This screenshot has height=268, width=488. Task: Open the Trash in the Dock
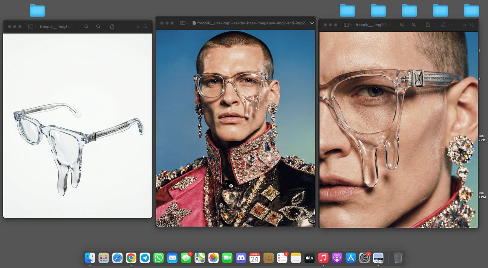click(x=398, y=257)
